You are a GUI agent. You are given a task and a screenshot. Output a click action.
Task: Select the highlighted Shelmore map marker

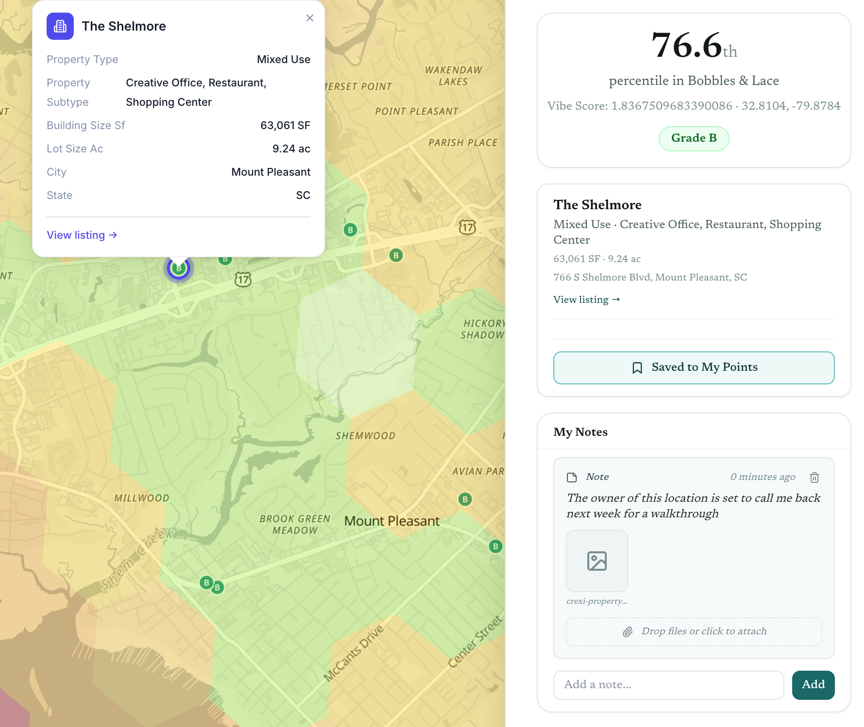point(179,268)
